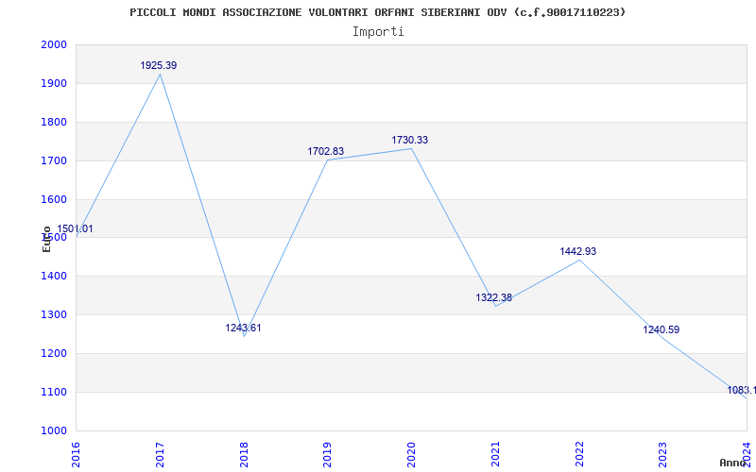Select the 2018 year axis label
This screenshot has width=756, height=472.
tap(244, 455)
